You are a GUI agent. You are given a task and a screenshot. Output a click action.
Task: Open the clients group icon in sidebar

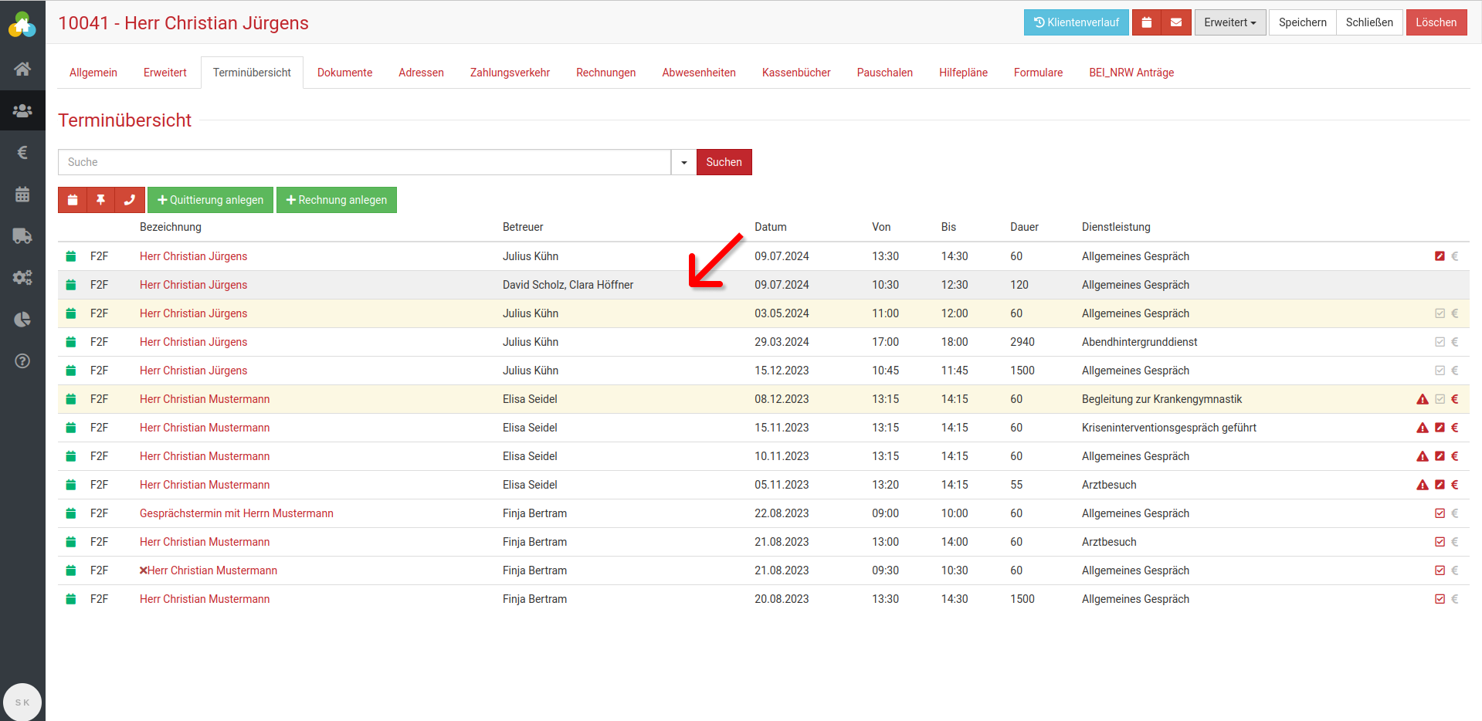point(22,110)
